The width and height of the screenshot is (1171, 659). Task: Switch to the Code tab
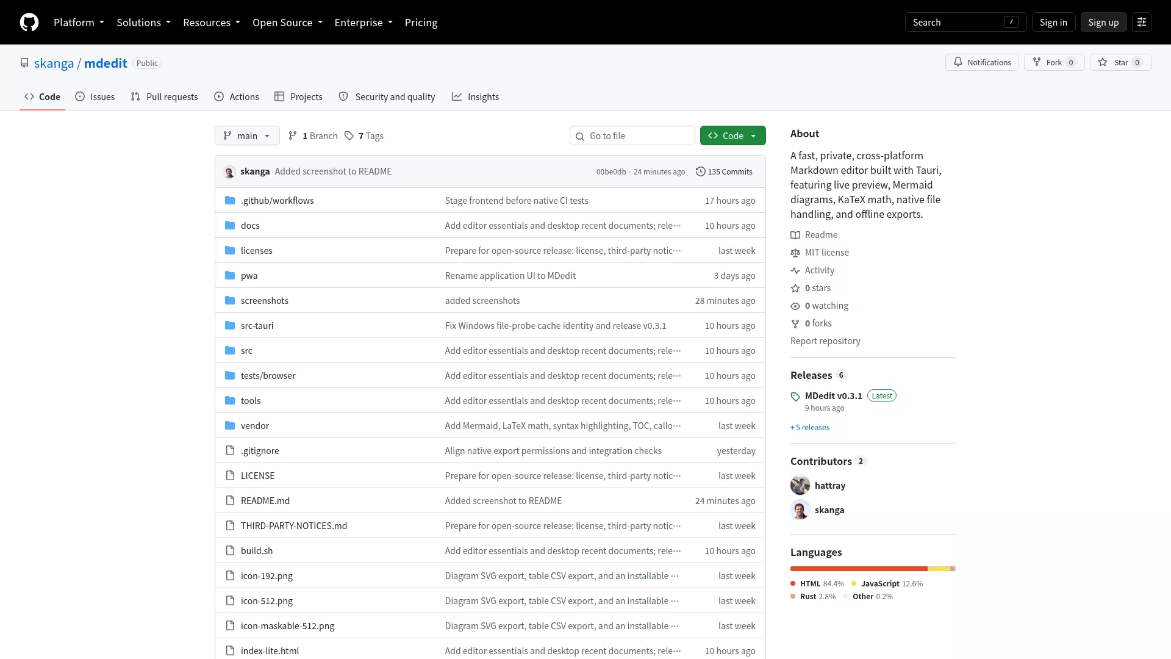pos(42,97)
